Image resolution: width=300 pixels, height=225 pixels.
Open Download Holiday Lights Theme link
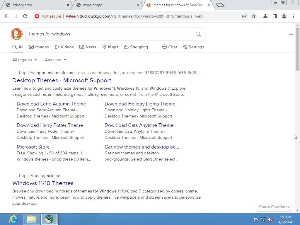click(x=140, y=104)
